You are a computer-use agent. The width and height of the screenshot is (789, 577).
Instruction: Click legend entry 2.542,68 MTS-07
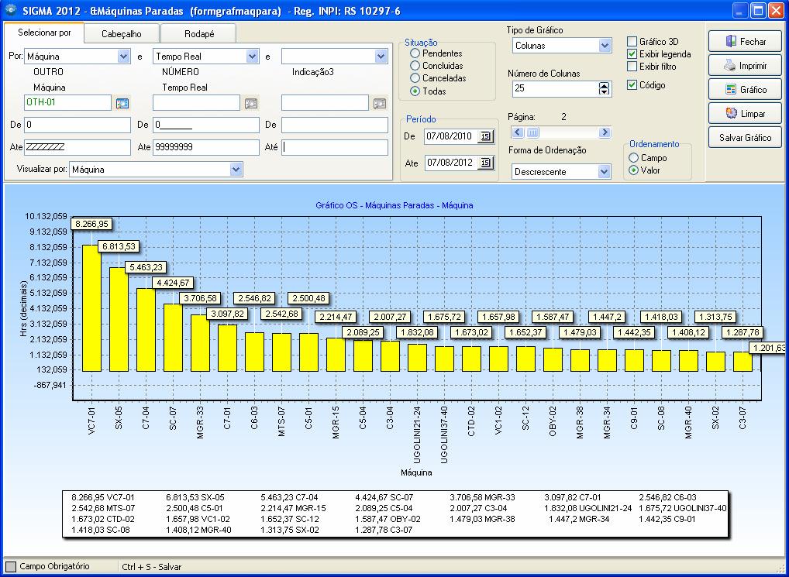(x=103, y=508)
